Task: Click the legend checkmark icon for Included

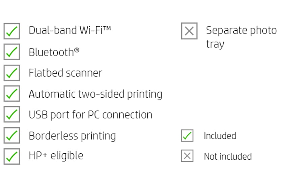Action: coord(187,136)
